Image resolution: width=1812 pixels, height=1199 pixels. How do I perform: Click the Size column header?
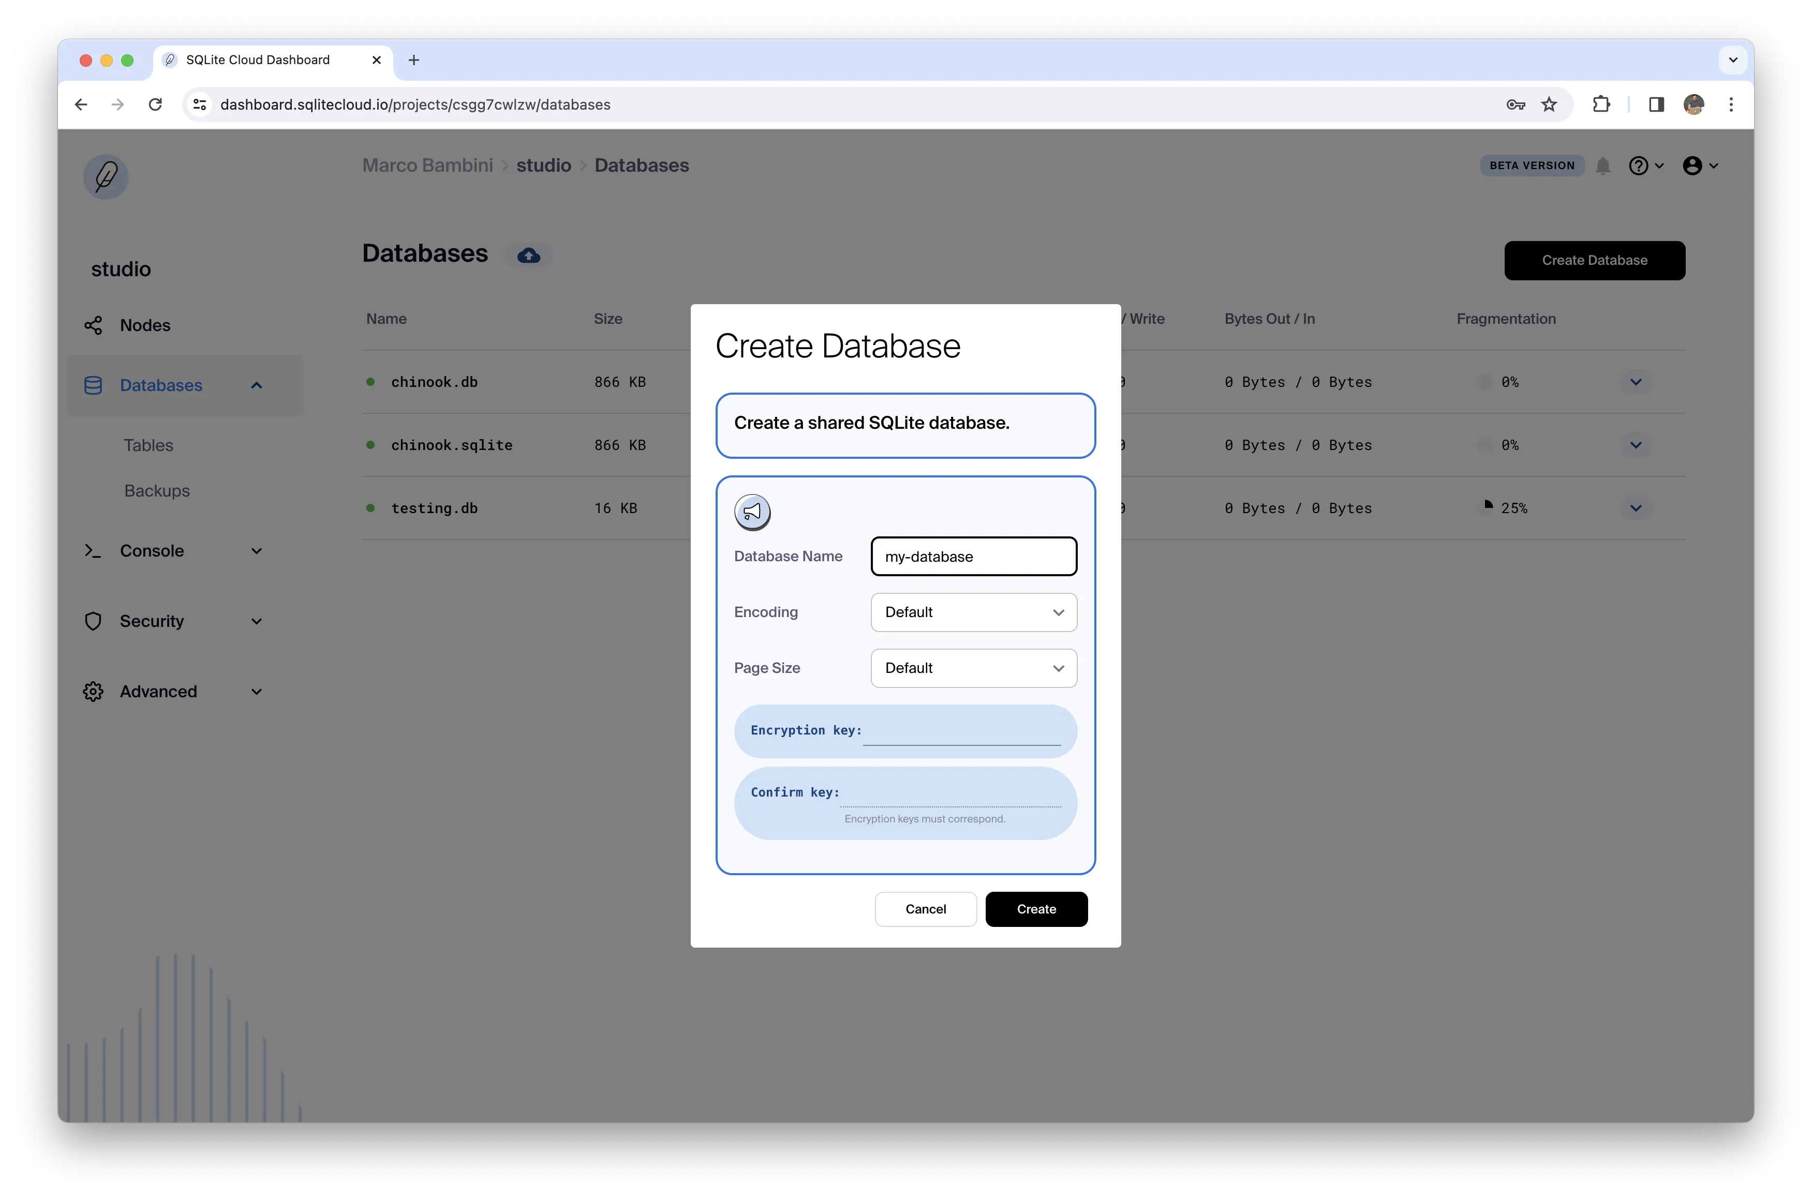click(608, 319)
